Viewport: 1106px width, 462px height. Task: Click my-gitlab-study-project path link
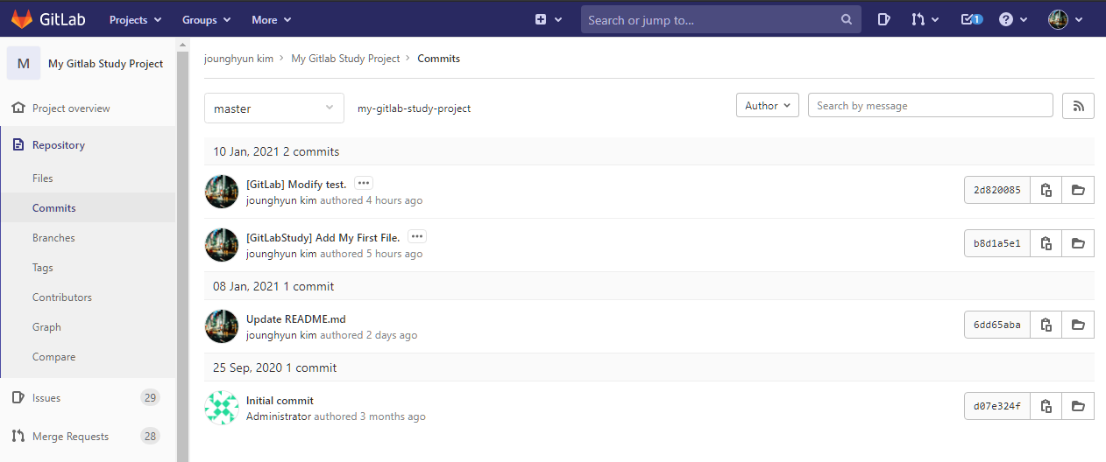(x=415, y=108)
